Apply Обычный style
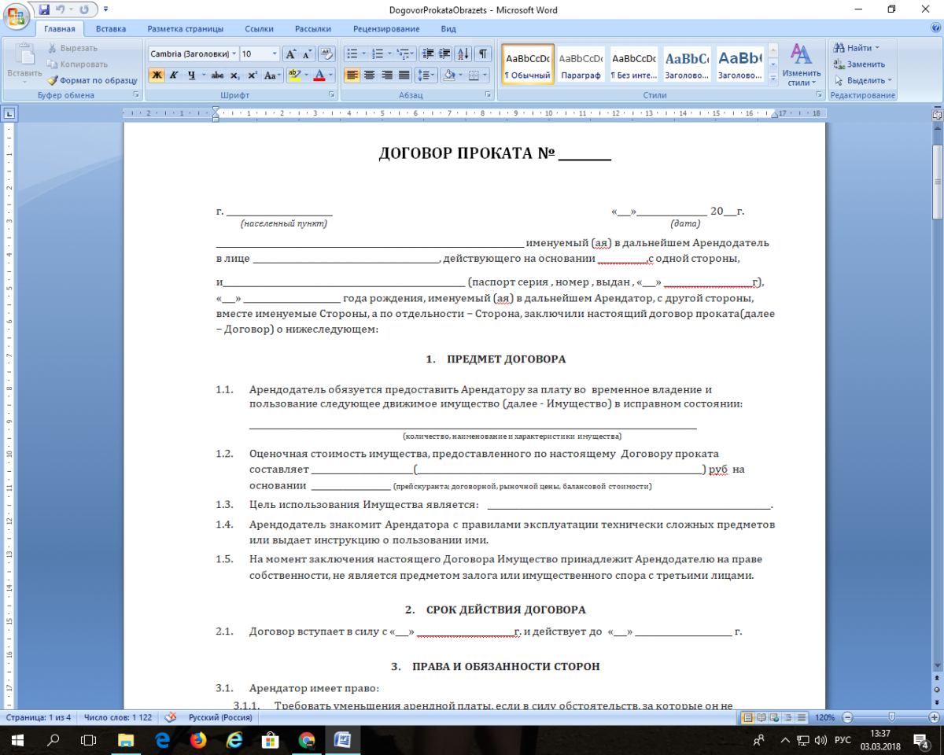 click(528, 64)
